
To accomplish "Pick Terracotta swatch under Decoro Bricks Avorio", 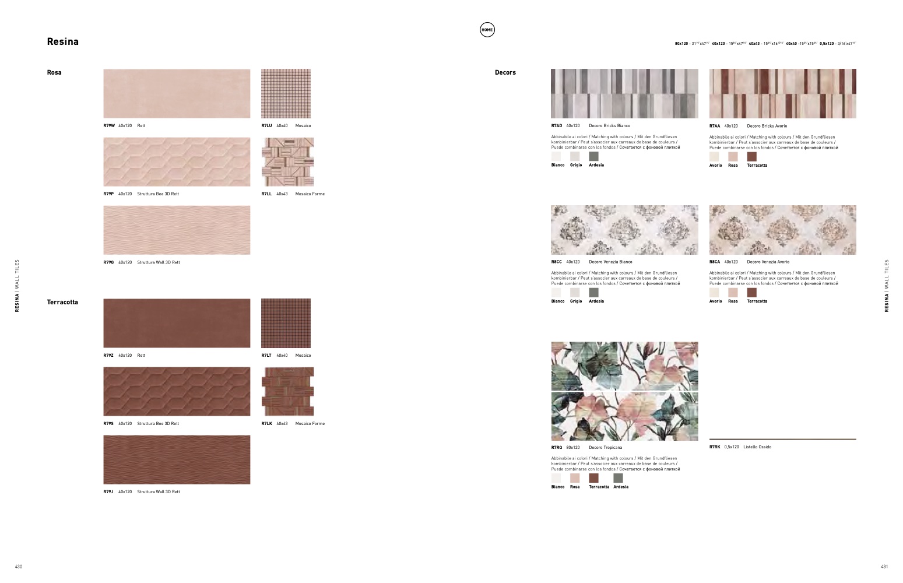I will click(751, 156).
